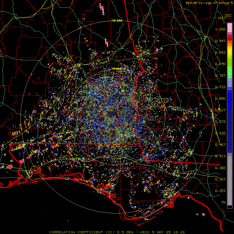The image size is (234, 234).
Task: Pick the bright green color bar segment
Action: [230, 71]
